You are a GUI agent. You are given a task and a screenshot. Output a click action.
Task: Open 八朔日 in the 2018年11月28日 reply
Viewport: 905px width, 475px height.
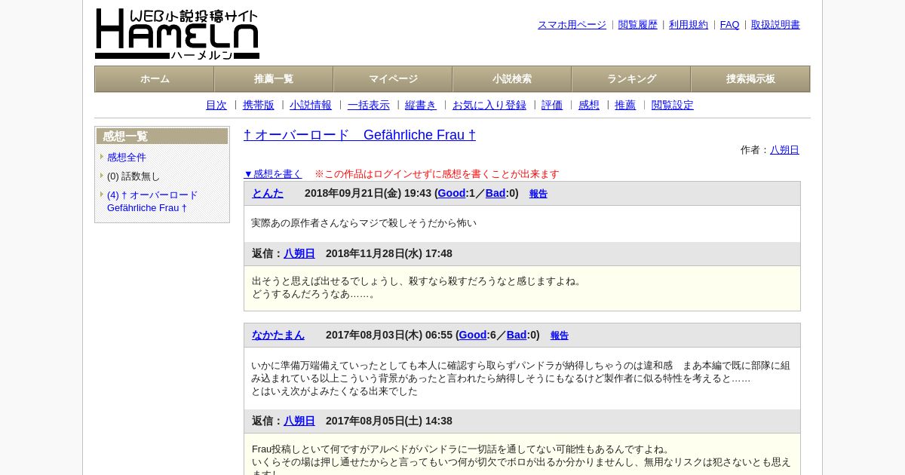pyautogui.click(x=299, y=253)
